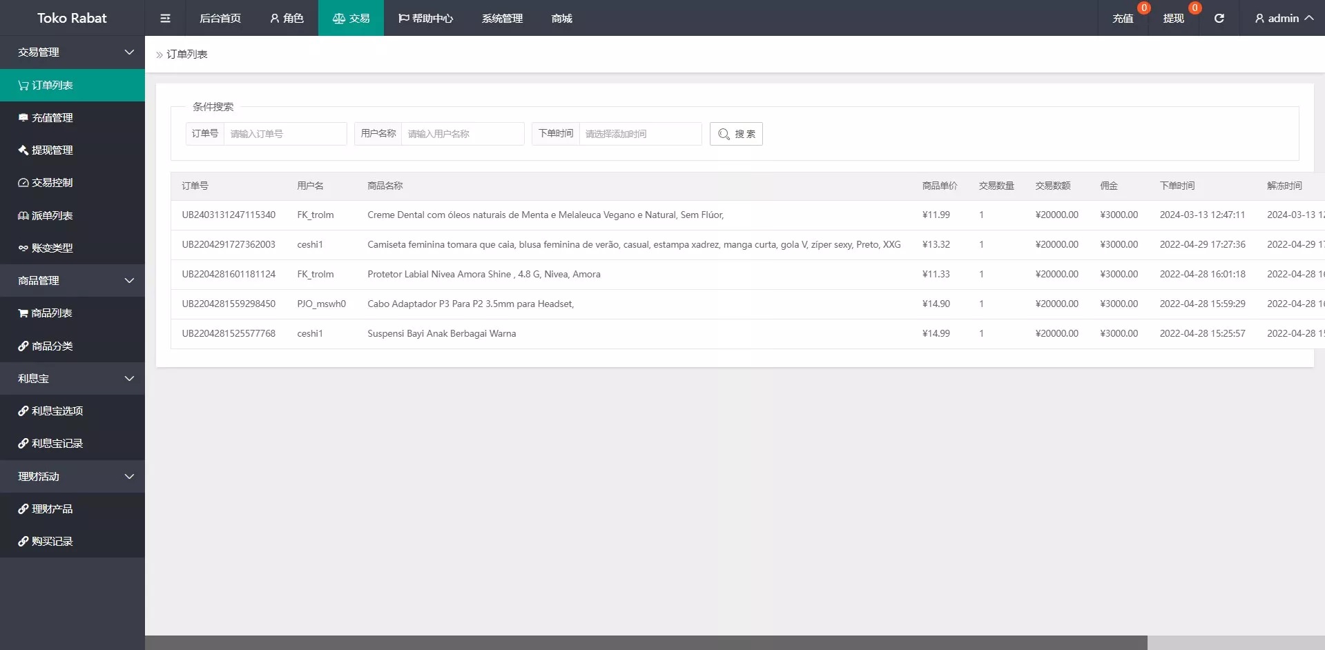Open 充值管理 in the sidebar
The width and height of the screenshot is (1325, 650).
click(52, 118)
